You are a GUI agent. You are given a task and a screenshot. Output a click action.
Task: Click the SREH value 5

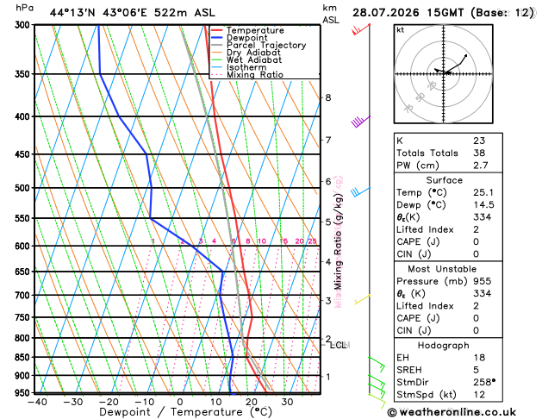click(476, 370)
